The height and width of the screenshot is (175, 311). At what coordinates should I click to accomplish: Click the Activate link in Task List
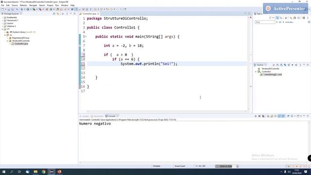coord(290,22)
